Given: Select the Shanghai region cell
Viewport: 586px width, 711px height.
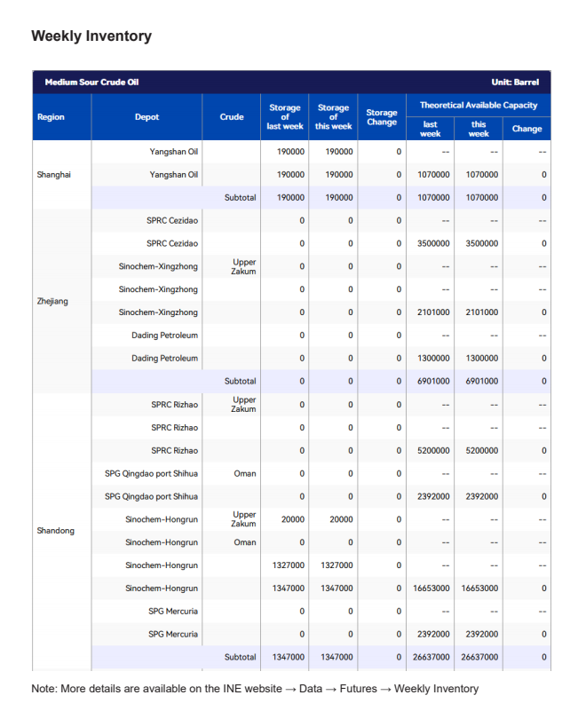Looking at the screenshot, I should pos(53,175).
